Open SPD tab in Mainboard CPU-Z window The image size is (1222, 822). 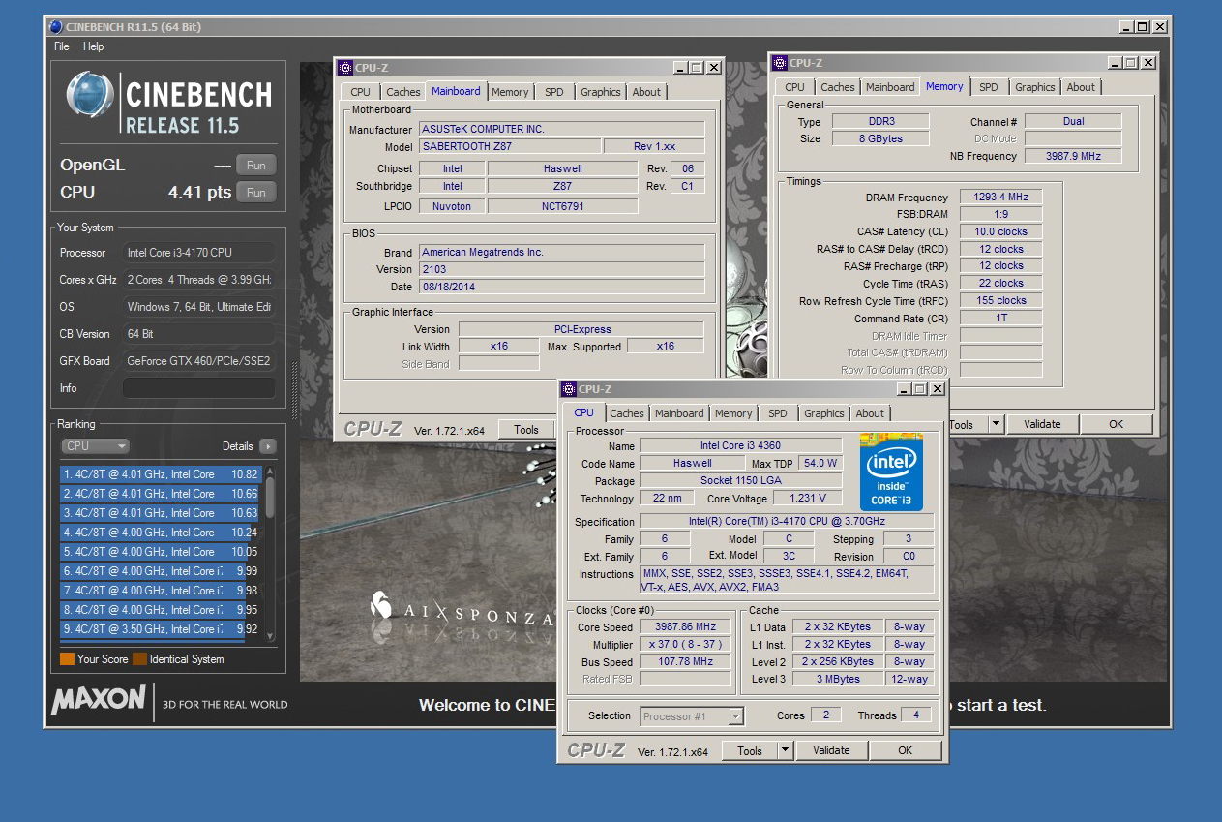[553, 92]
